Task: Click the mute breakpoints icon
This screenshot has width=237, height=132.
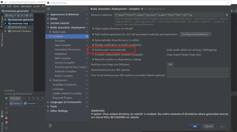Action: (6, 122)
